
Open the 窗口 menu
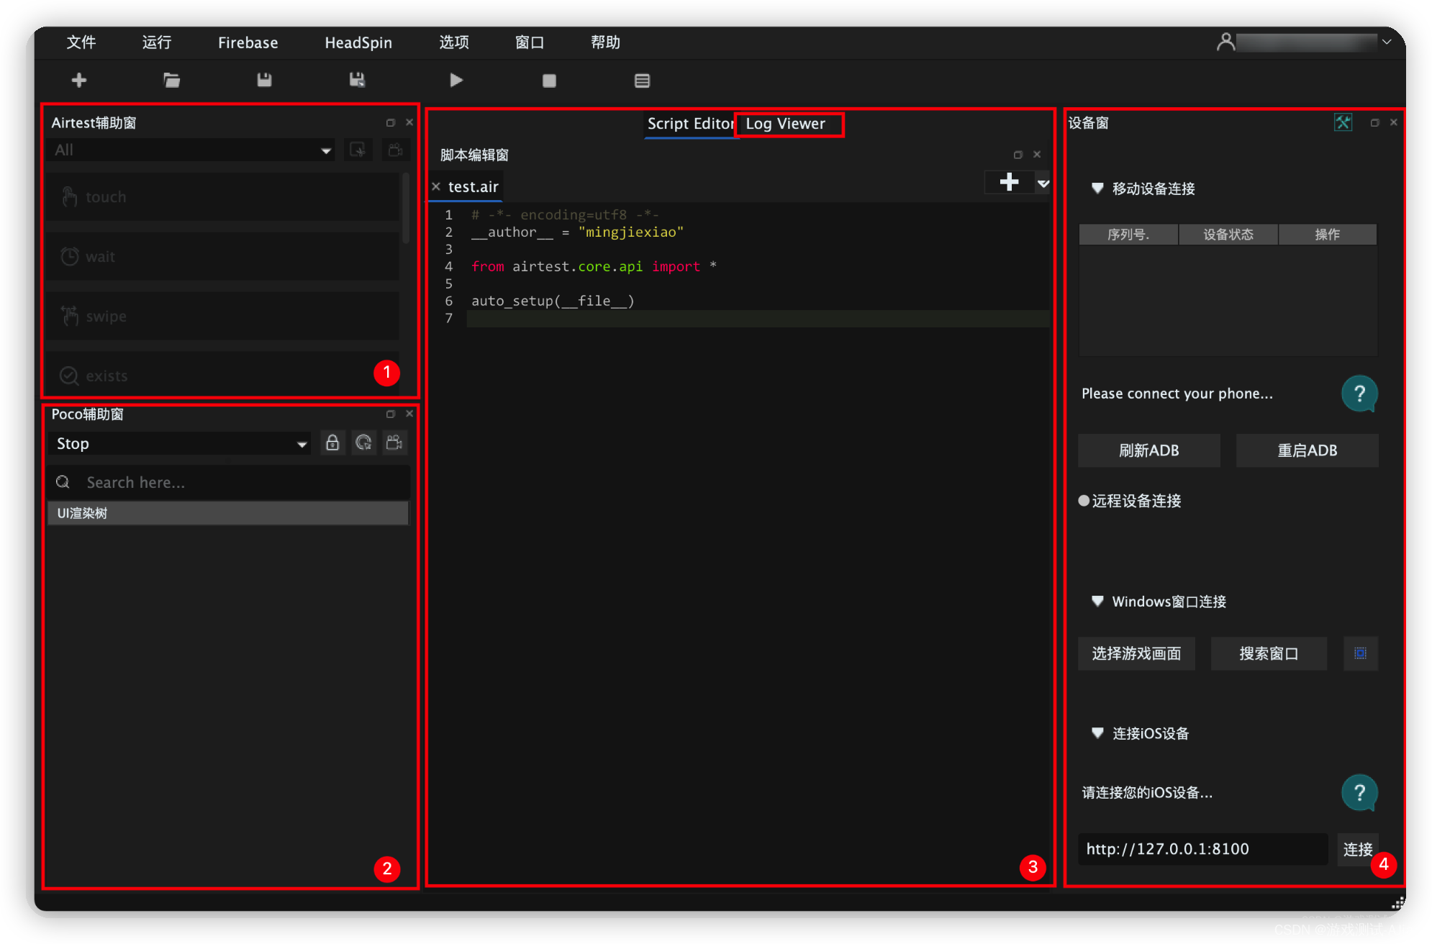[530, 42]
